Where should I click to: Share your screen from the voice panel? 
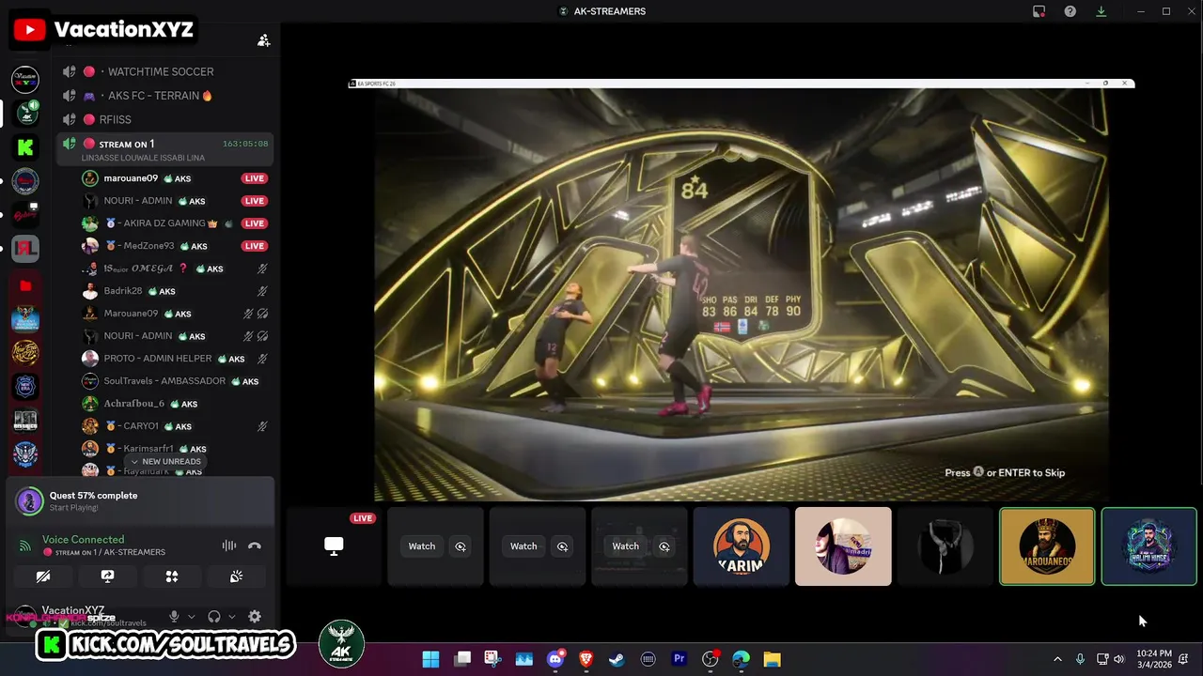[x=107, y=576]
